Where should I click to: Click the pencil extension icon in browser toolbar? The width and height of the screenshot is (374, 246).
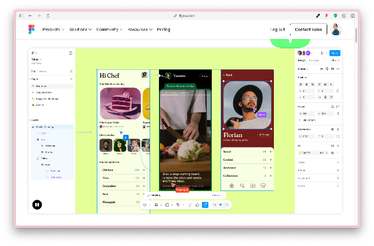pyautogui.click(x=318, y=15)
